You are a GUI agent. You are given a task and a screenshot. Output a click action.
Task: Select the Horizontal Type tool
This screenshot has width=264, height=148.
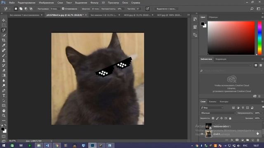pyautogui.click(x=4, y=96)
